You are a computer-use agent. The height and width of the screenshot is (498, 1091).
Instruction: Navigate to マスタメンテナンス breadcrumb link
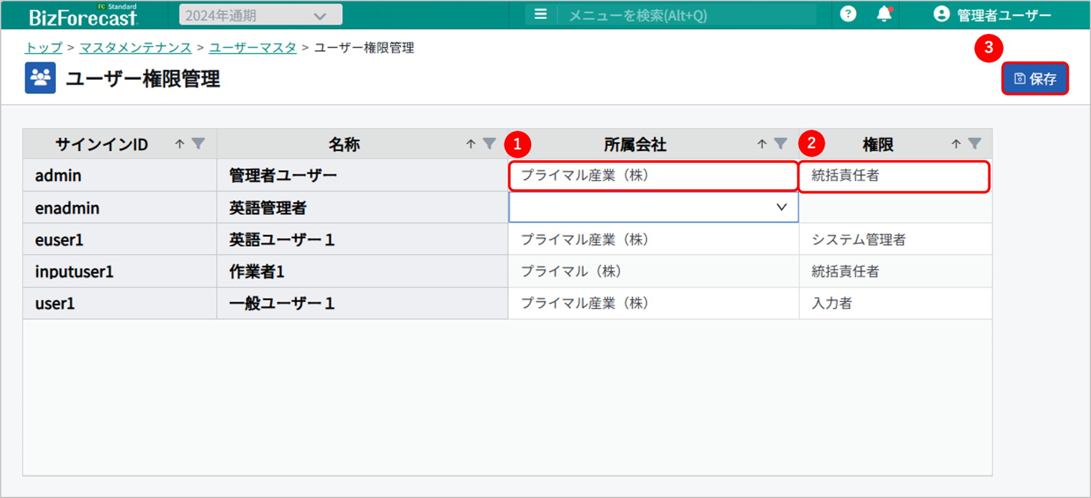(136, 48)
